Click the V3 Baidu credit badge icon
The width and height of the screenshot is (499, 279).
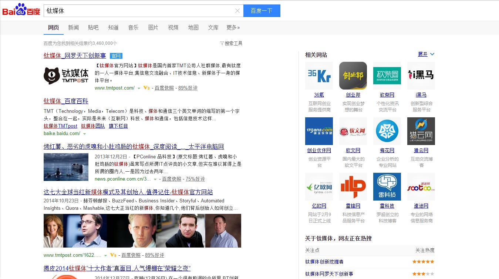(x=146, y=88)
